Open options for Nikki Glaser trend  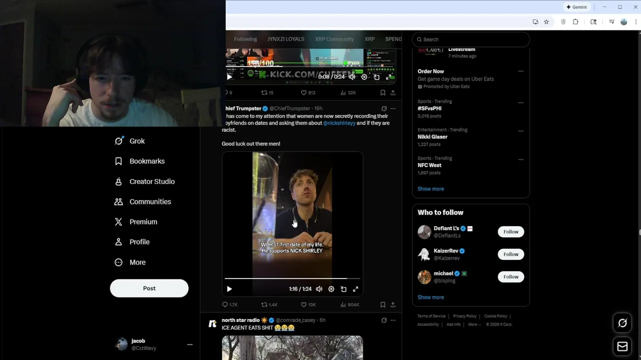click(x=521, y=131)
